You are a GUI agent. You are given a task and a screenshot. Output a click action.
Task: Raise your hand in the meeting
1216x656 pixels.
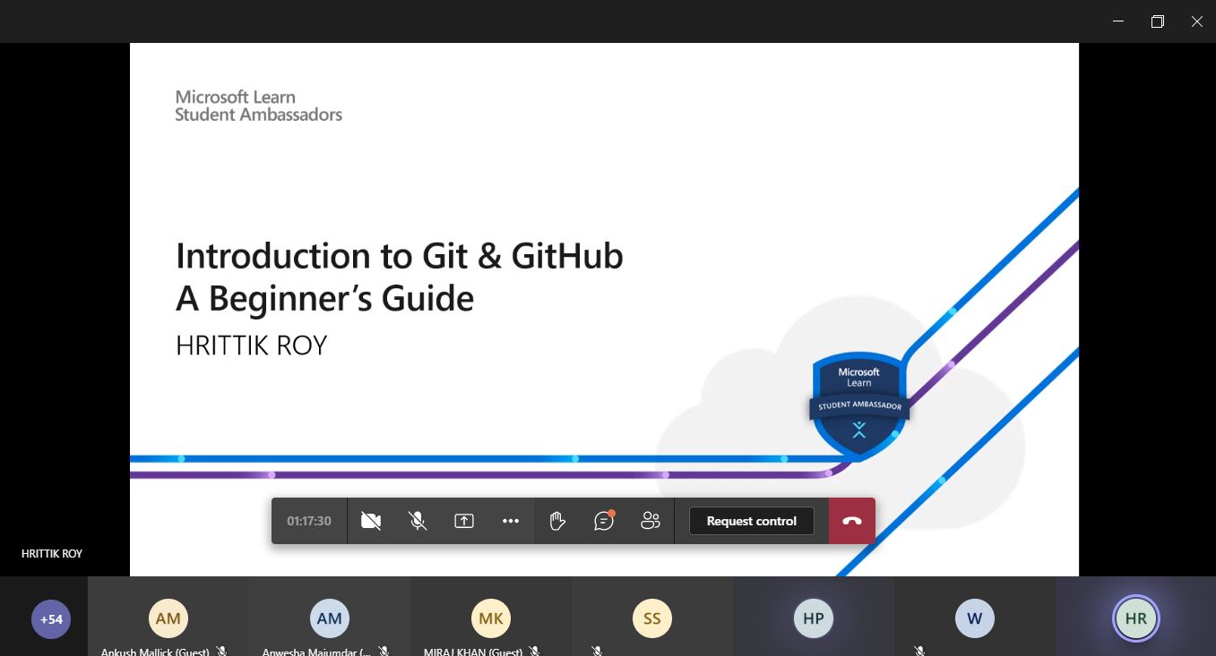557,521
